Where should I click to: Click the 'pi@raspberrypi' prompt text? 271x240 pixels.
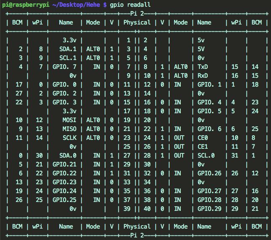coord(26,5)
